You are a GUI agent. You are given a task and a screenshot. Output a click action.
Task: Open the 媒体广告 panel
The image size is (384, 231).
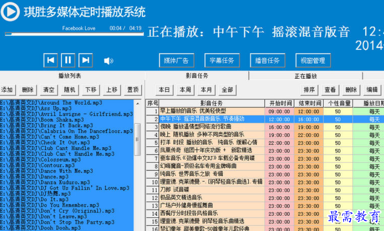click(x=176, y=60)
